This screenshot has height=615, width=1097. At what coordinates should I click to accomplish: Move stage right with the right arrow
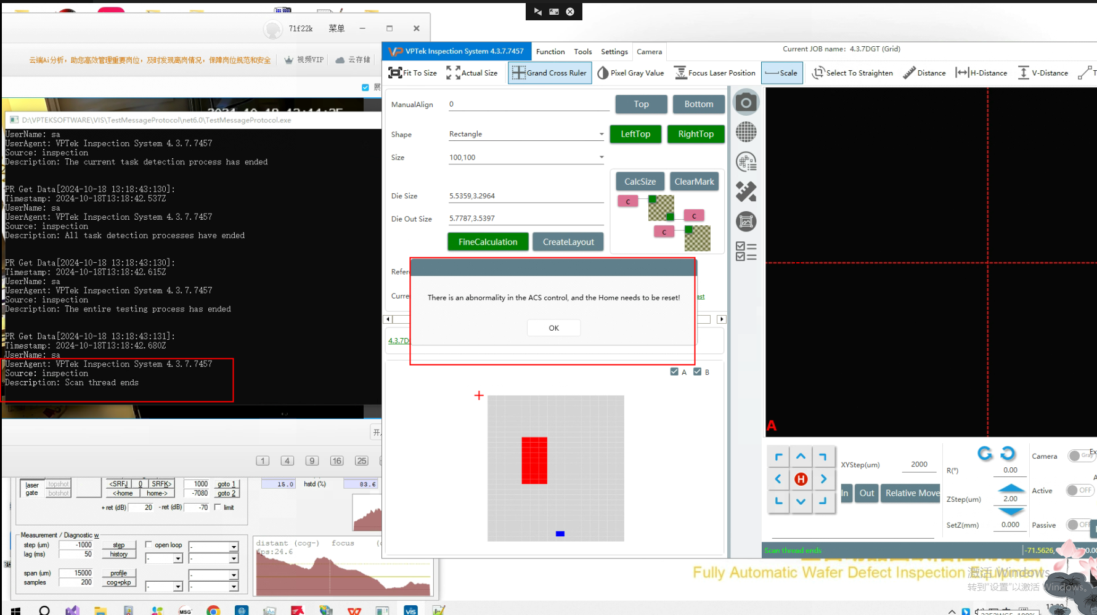click(823, 479)
